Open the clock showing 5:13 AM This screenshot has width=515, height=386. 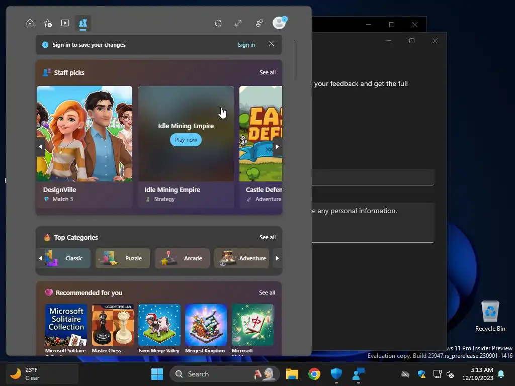click(478, 374)
